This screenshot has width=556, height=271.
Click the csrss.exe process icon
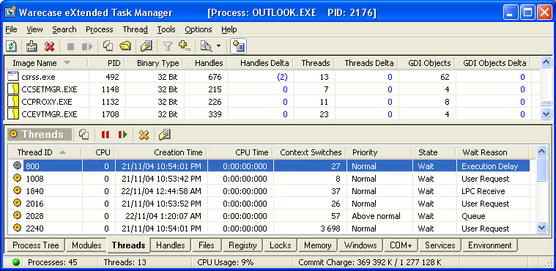point(12,76)
